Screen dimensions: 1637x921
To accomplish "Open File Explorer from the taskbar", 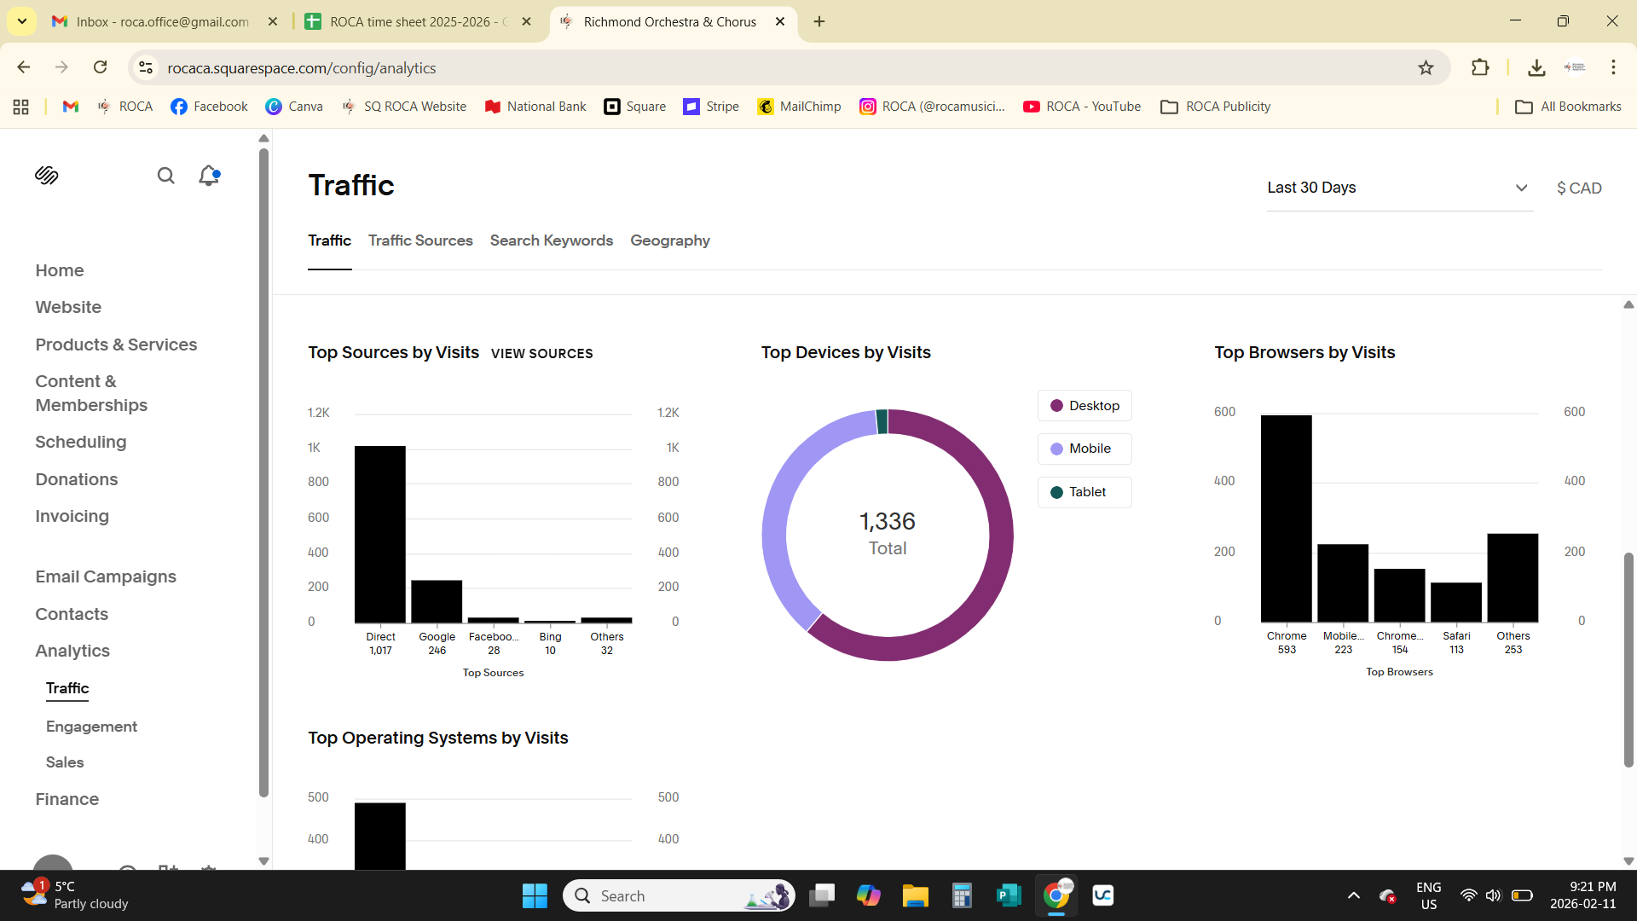I will coord(915,895).
